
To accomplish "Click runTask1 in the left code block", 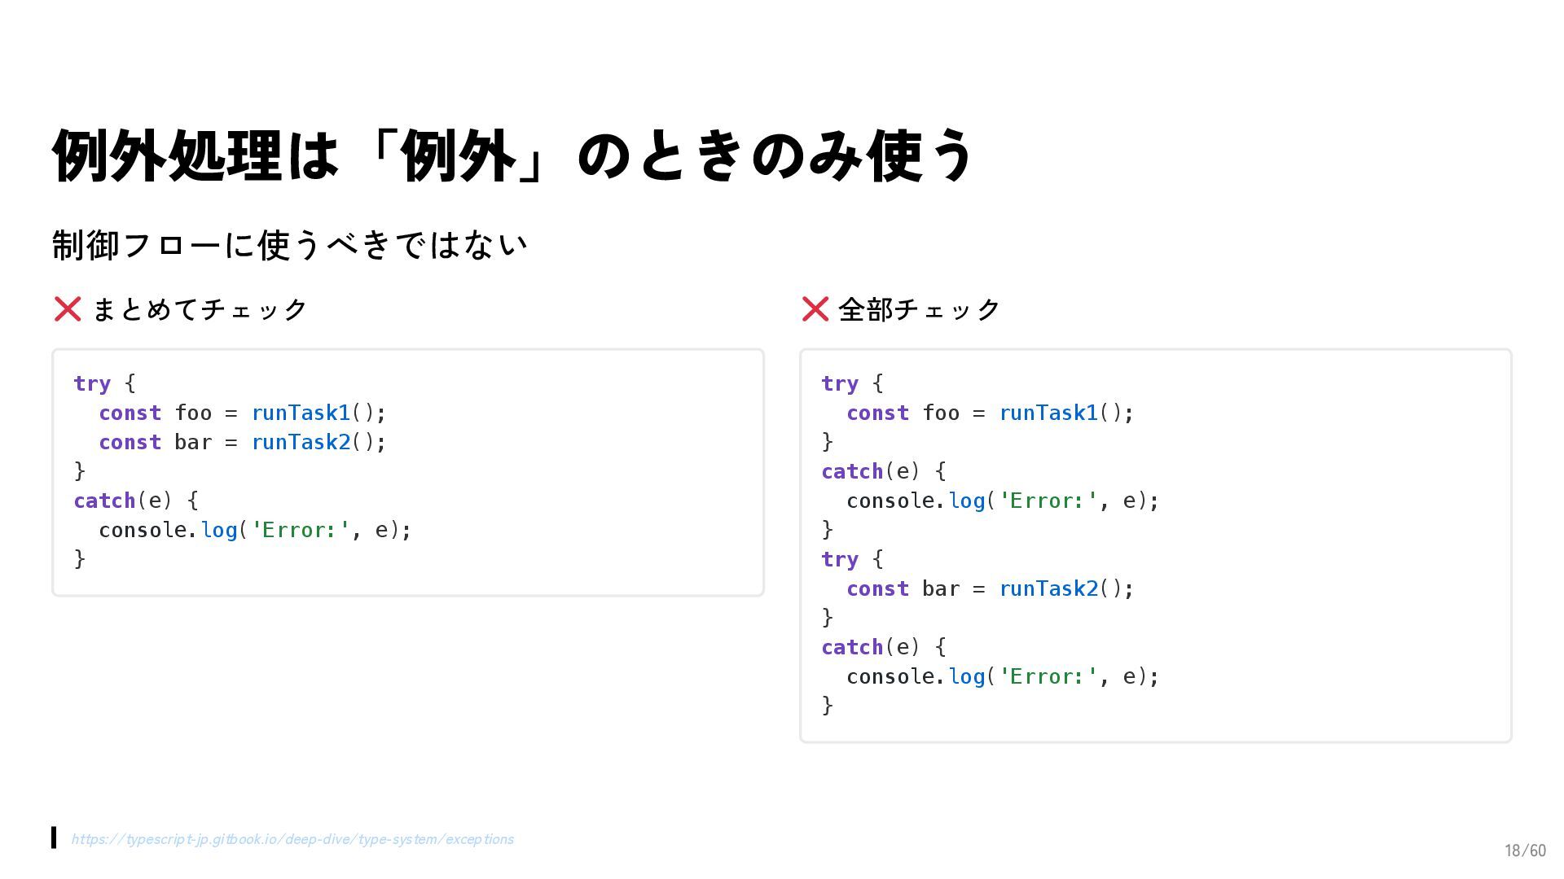I will tap(301, 413).
